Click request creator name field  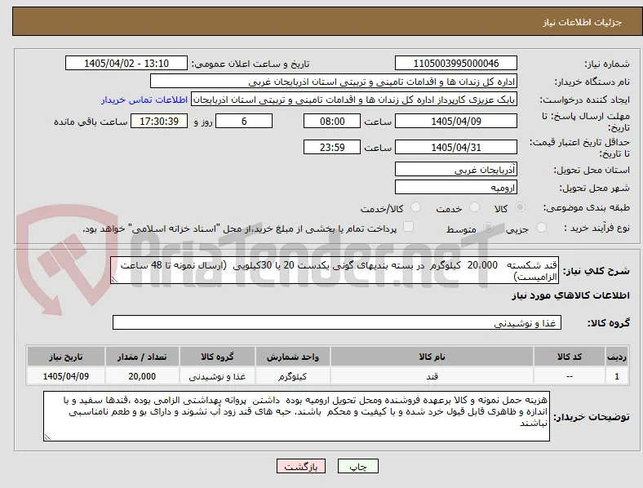[354, 100]
